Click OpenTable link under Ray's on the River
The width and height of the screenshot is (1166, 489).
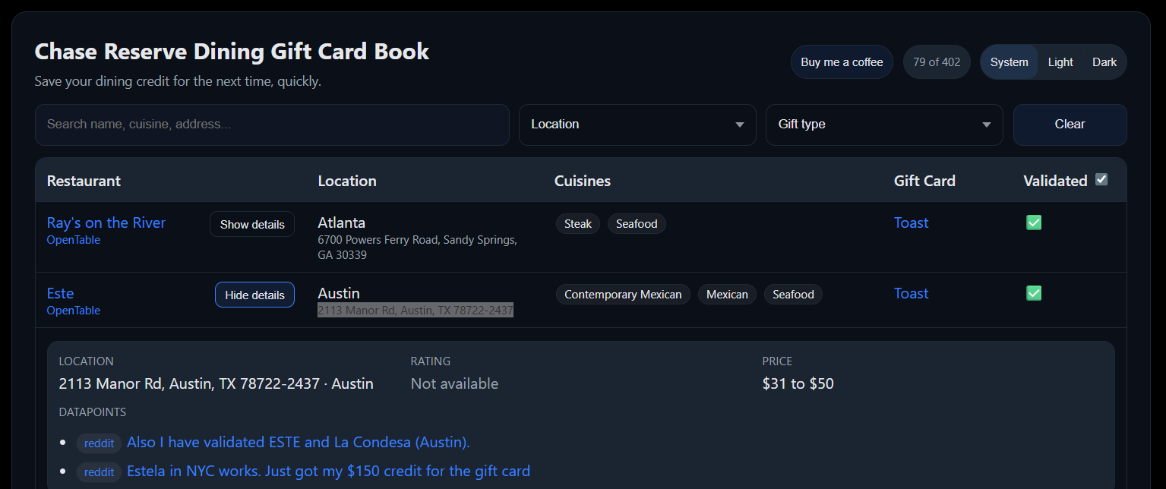pyautogui.click(x=73, y=240)
